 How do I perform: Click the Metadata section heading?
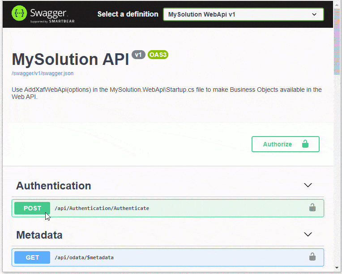(x=39, y=235)
